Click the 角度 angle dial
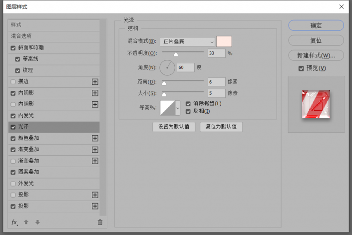Image resolution: width=352 pixels, height=235 pixels. (167, 68)
